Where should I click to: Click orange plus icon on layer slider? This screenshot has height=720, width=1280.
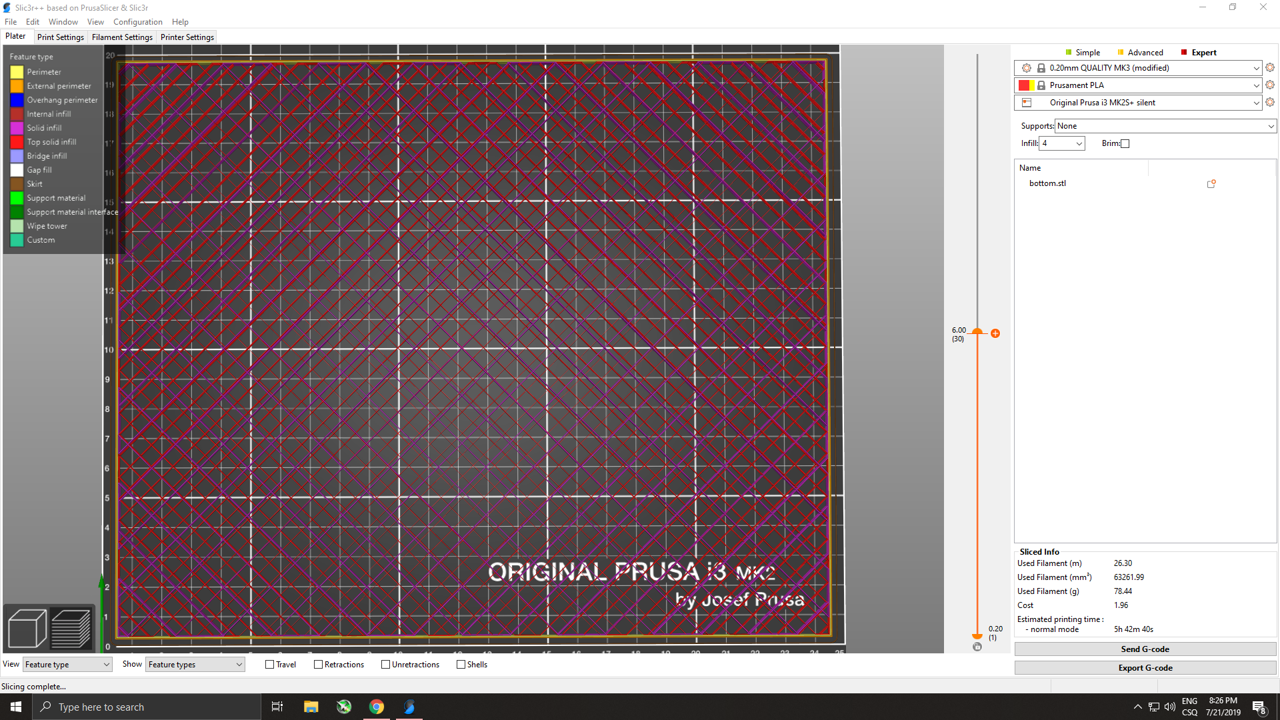(x=995, y=333)
